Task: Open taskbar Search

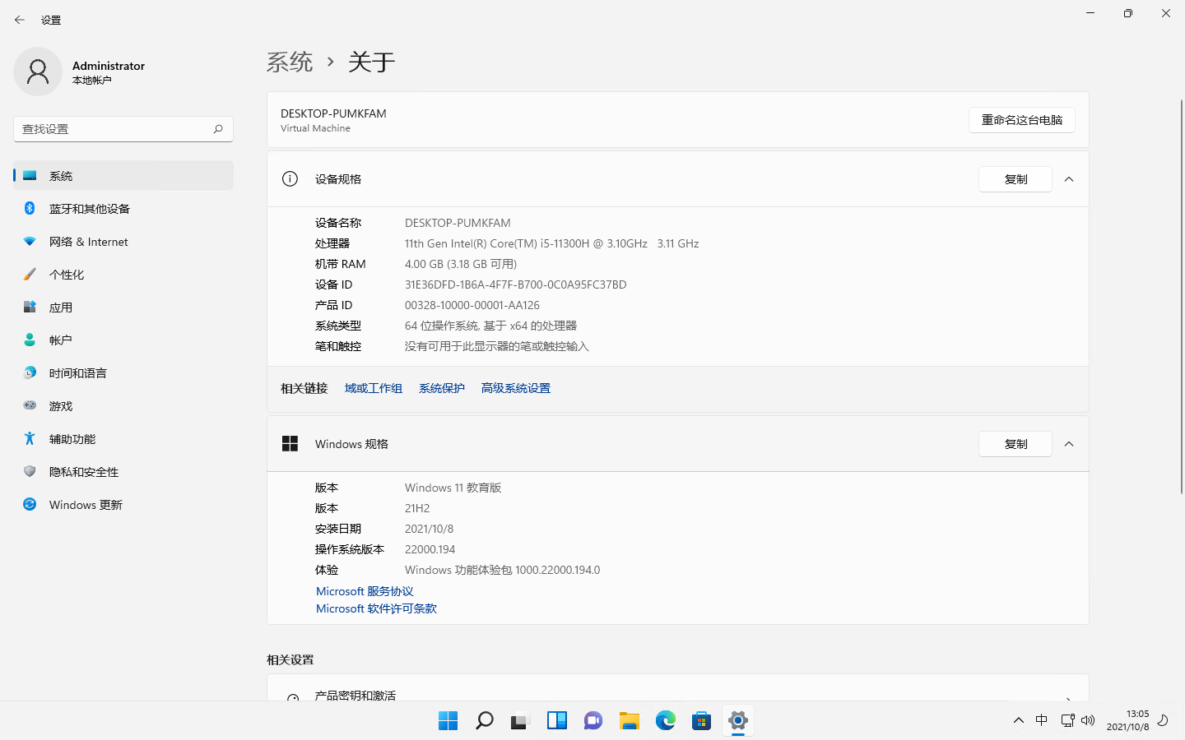Action: 485,721
